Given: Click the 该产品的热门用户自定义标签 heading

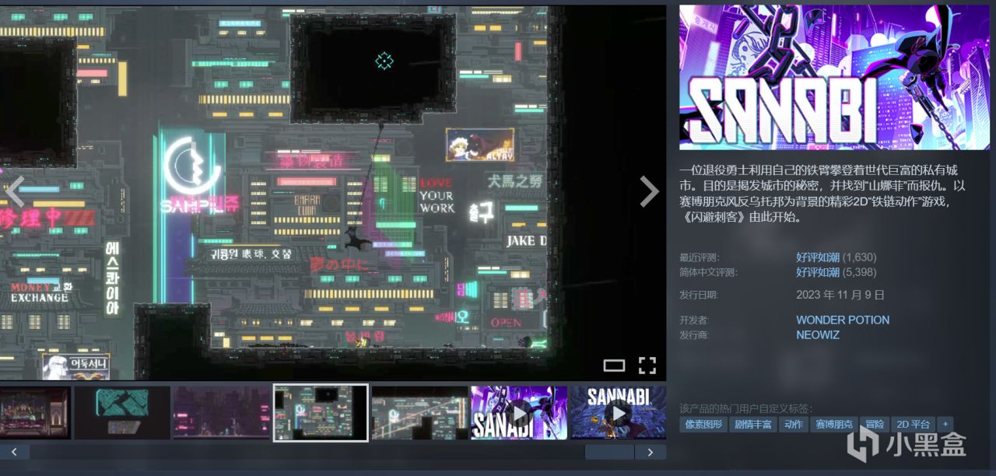Looking at the screenshot, I should point(745,408).
